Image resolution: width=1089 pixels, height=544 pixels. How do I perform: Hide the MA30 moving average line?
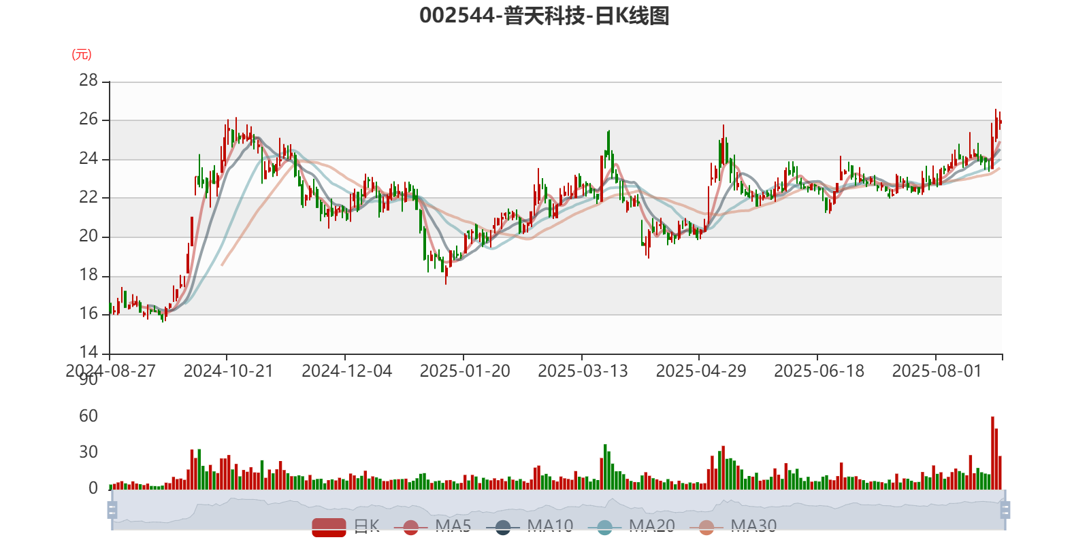tap(733, 527)
